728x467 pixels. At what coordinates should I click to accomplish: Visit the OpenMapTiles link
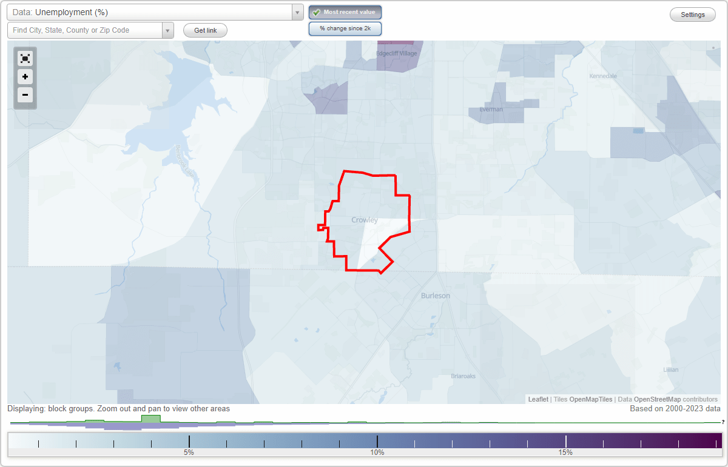(590, 399)
